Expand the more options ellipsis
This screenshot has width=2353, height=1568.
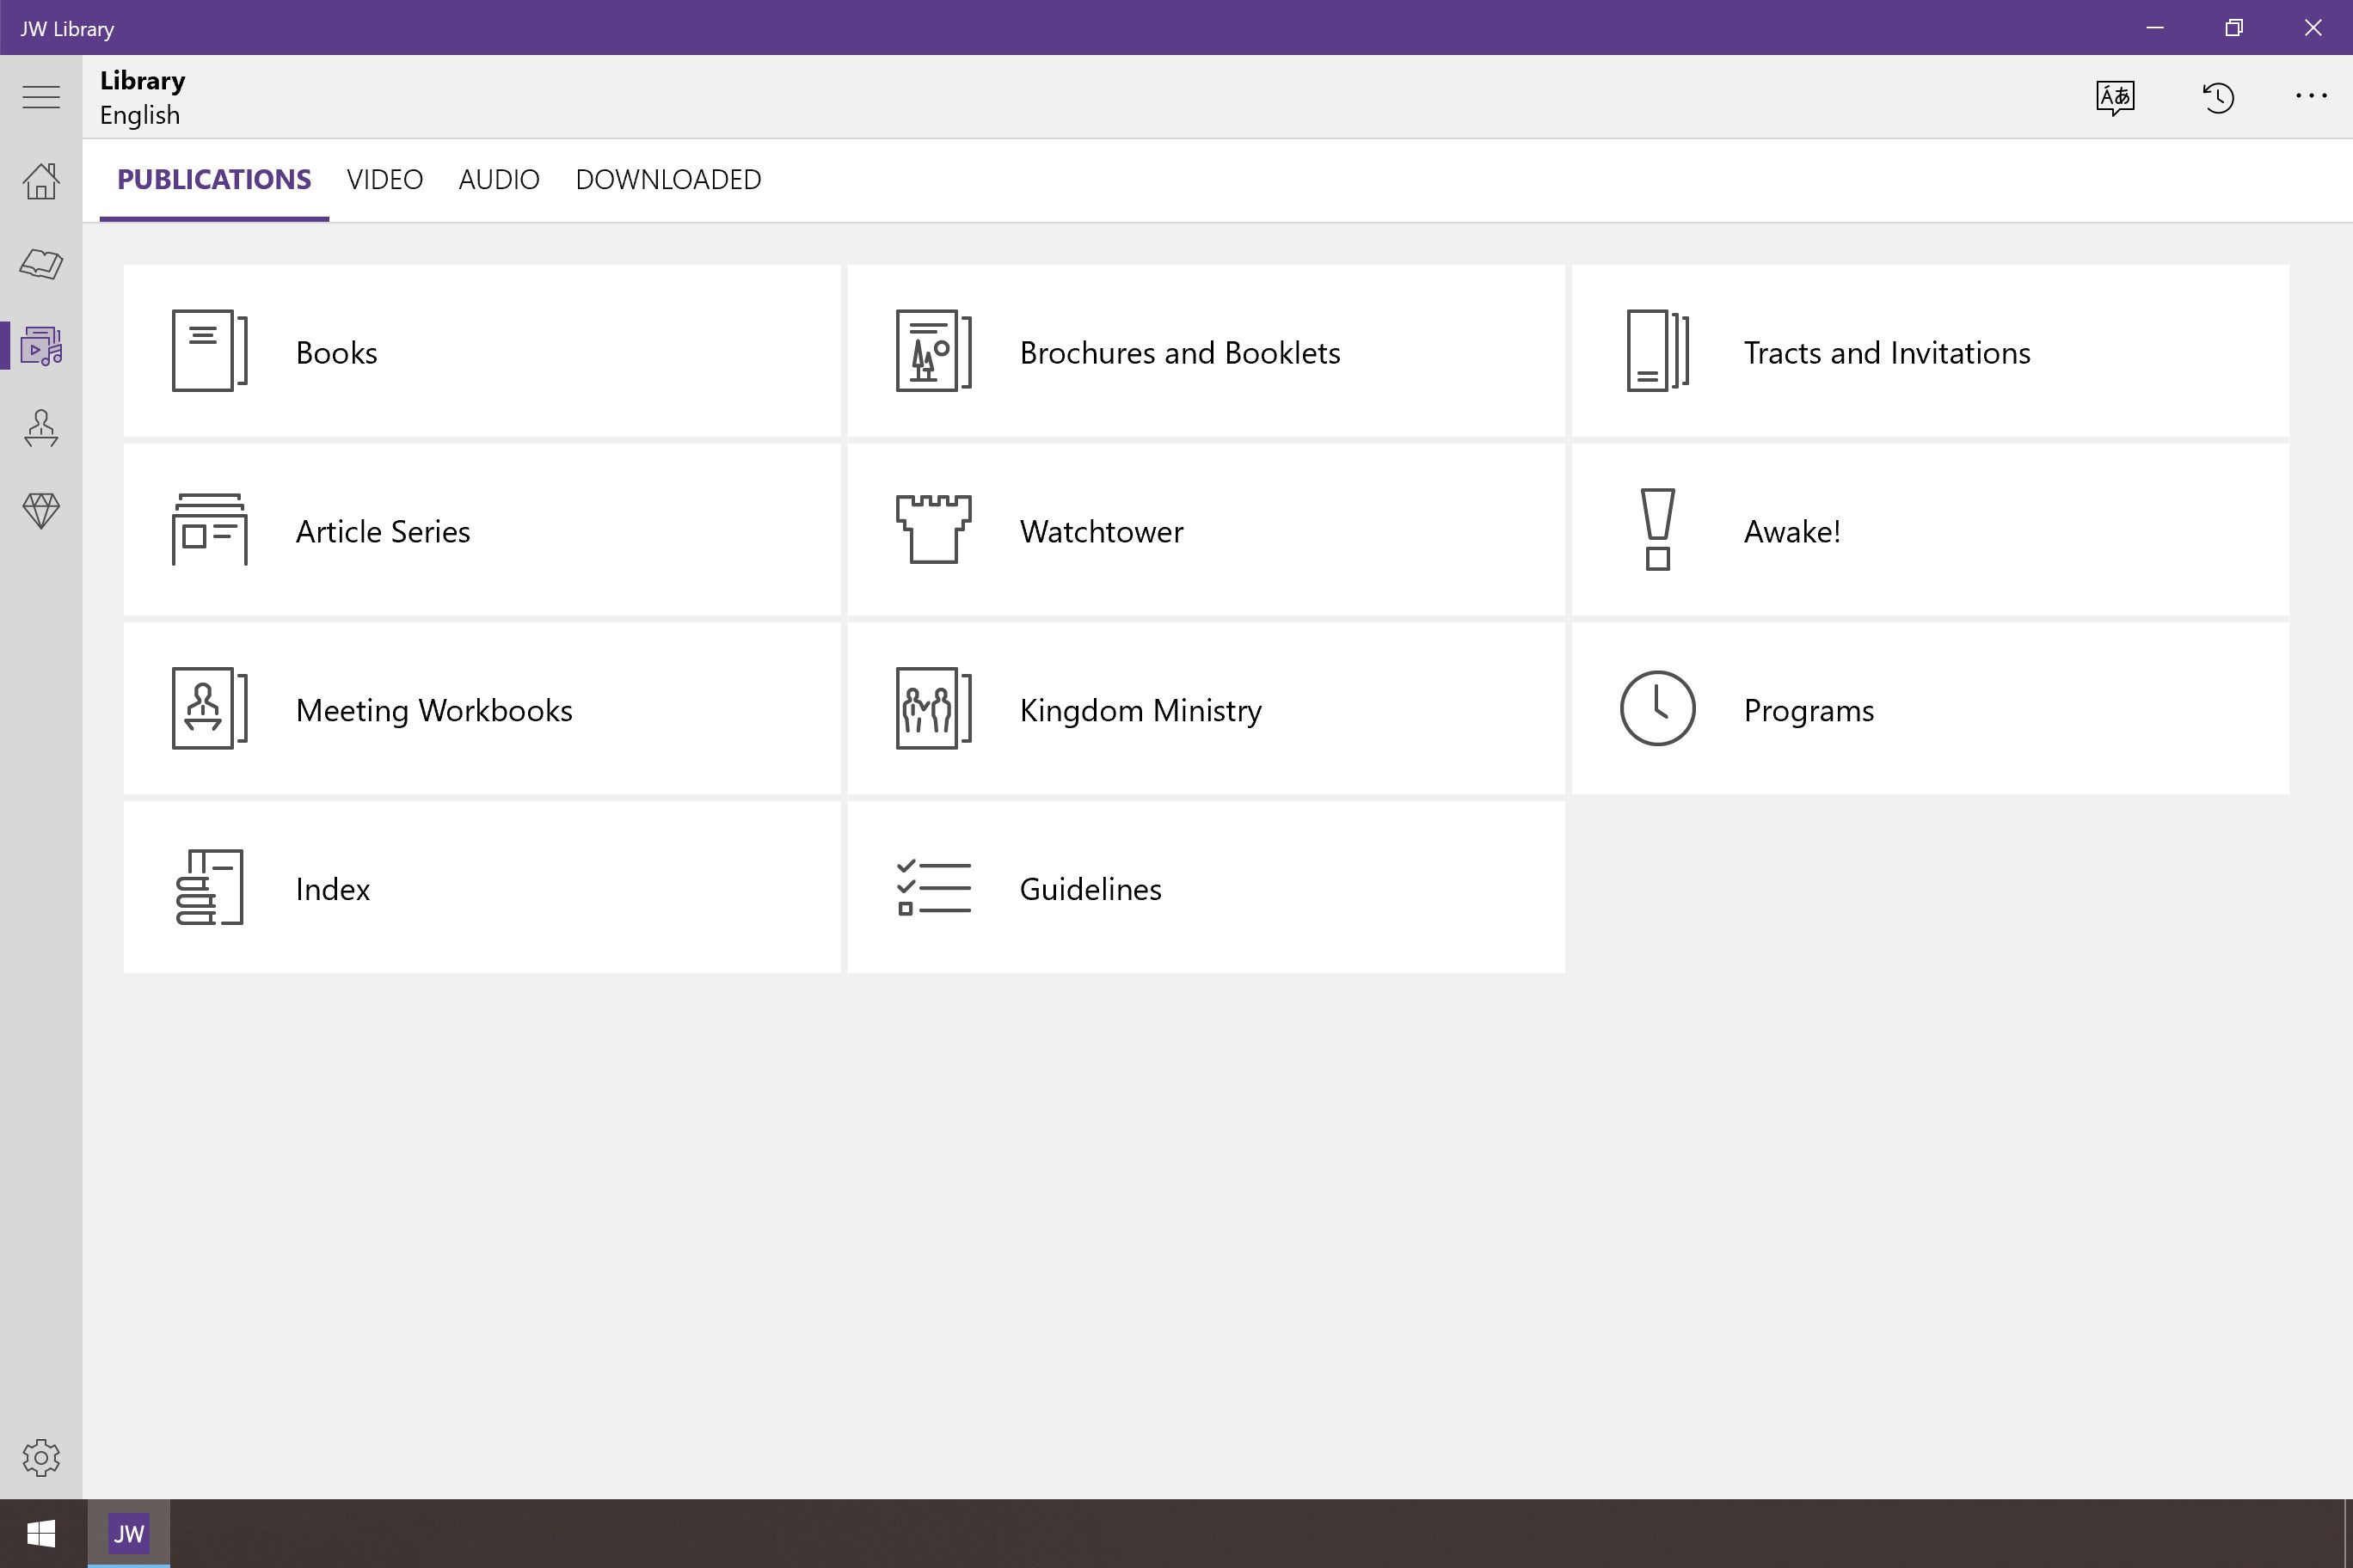click(x=2310, y=97)
